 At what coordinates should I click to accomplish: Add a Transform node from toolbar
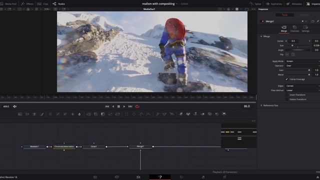pos(117,114)
